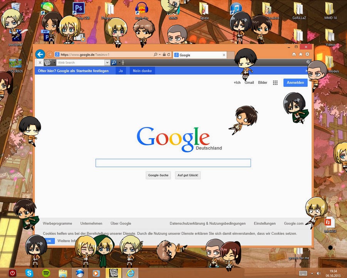347x278 pixels.
Task: Click Ja to set Google as homepage
Action: pos(121,71)
